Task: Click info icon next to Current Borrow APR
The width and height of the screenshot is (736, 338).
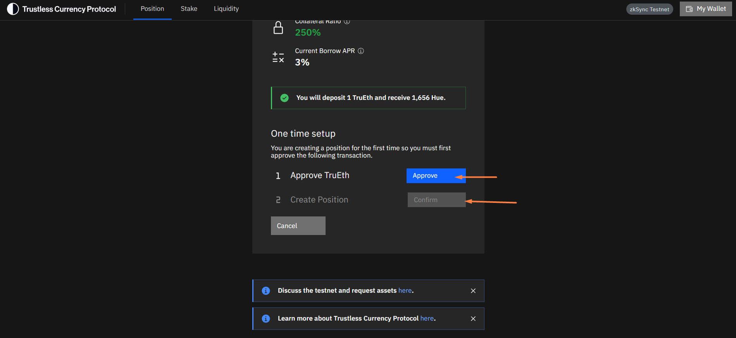Action: point(361,51)
